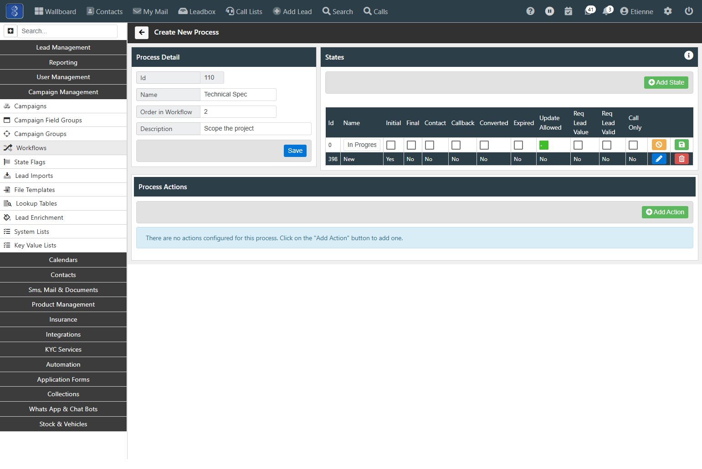Open the States info icon
Image resolution: width=702 pixels, height=469 pixels.
click(x=688, y=55)
